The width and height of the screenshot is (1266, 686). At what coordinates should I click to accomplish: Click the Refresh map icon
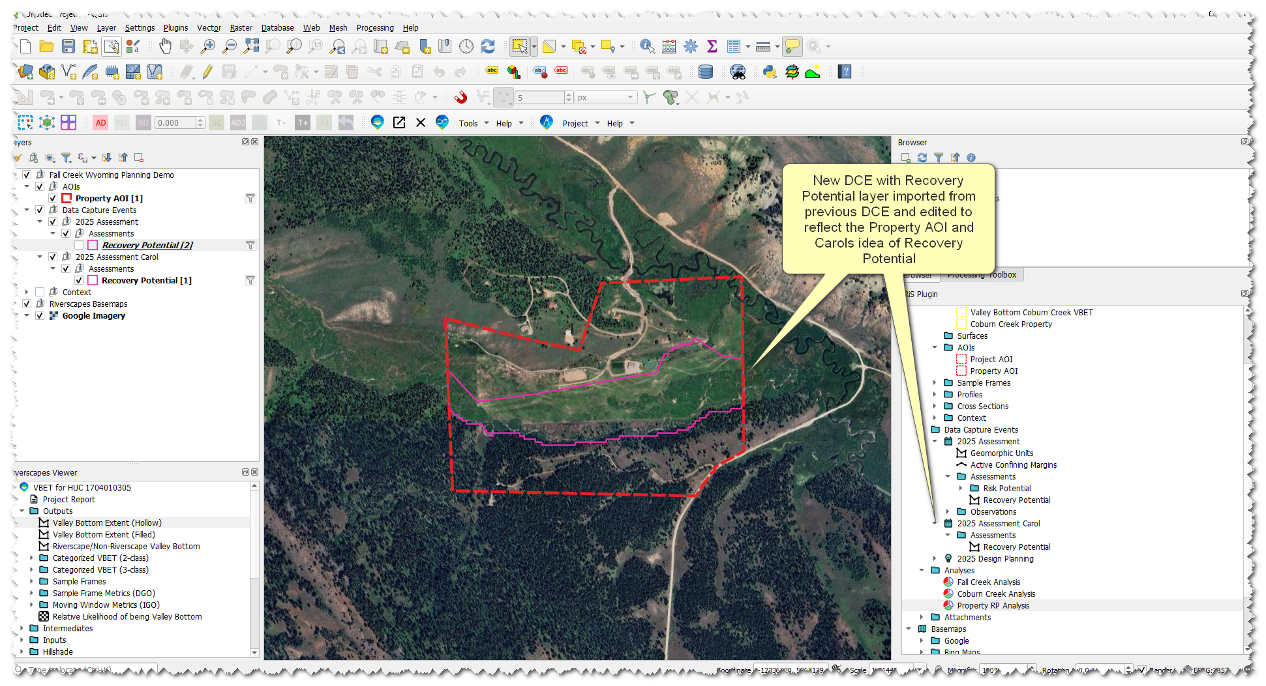[488, 46]
